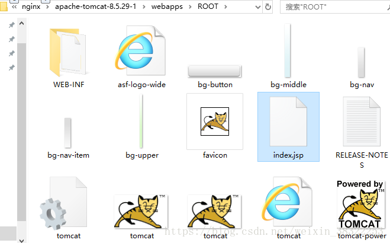Expand the chevron after ROOT breadcrumb
This screenshot has height=243, width=390.
click(225, 7)
